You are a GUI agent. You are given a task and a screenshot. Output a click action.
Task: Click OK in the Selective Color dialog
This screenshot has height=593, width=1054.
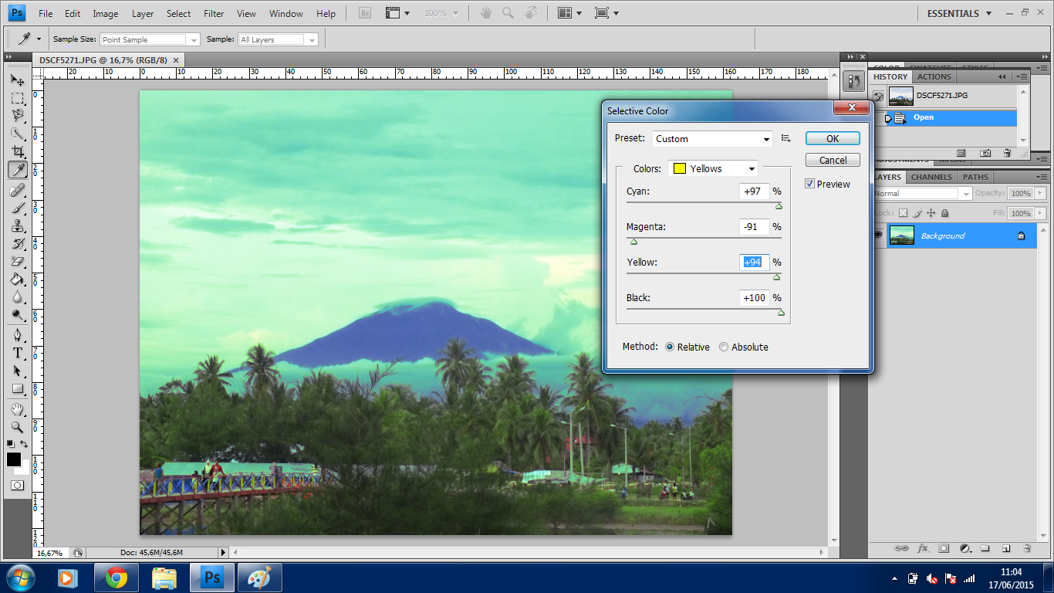click(x=833, y=138)
